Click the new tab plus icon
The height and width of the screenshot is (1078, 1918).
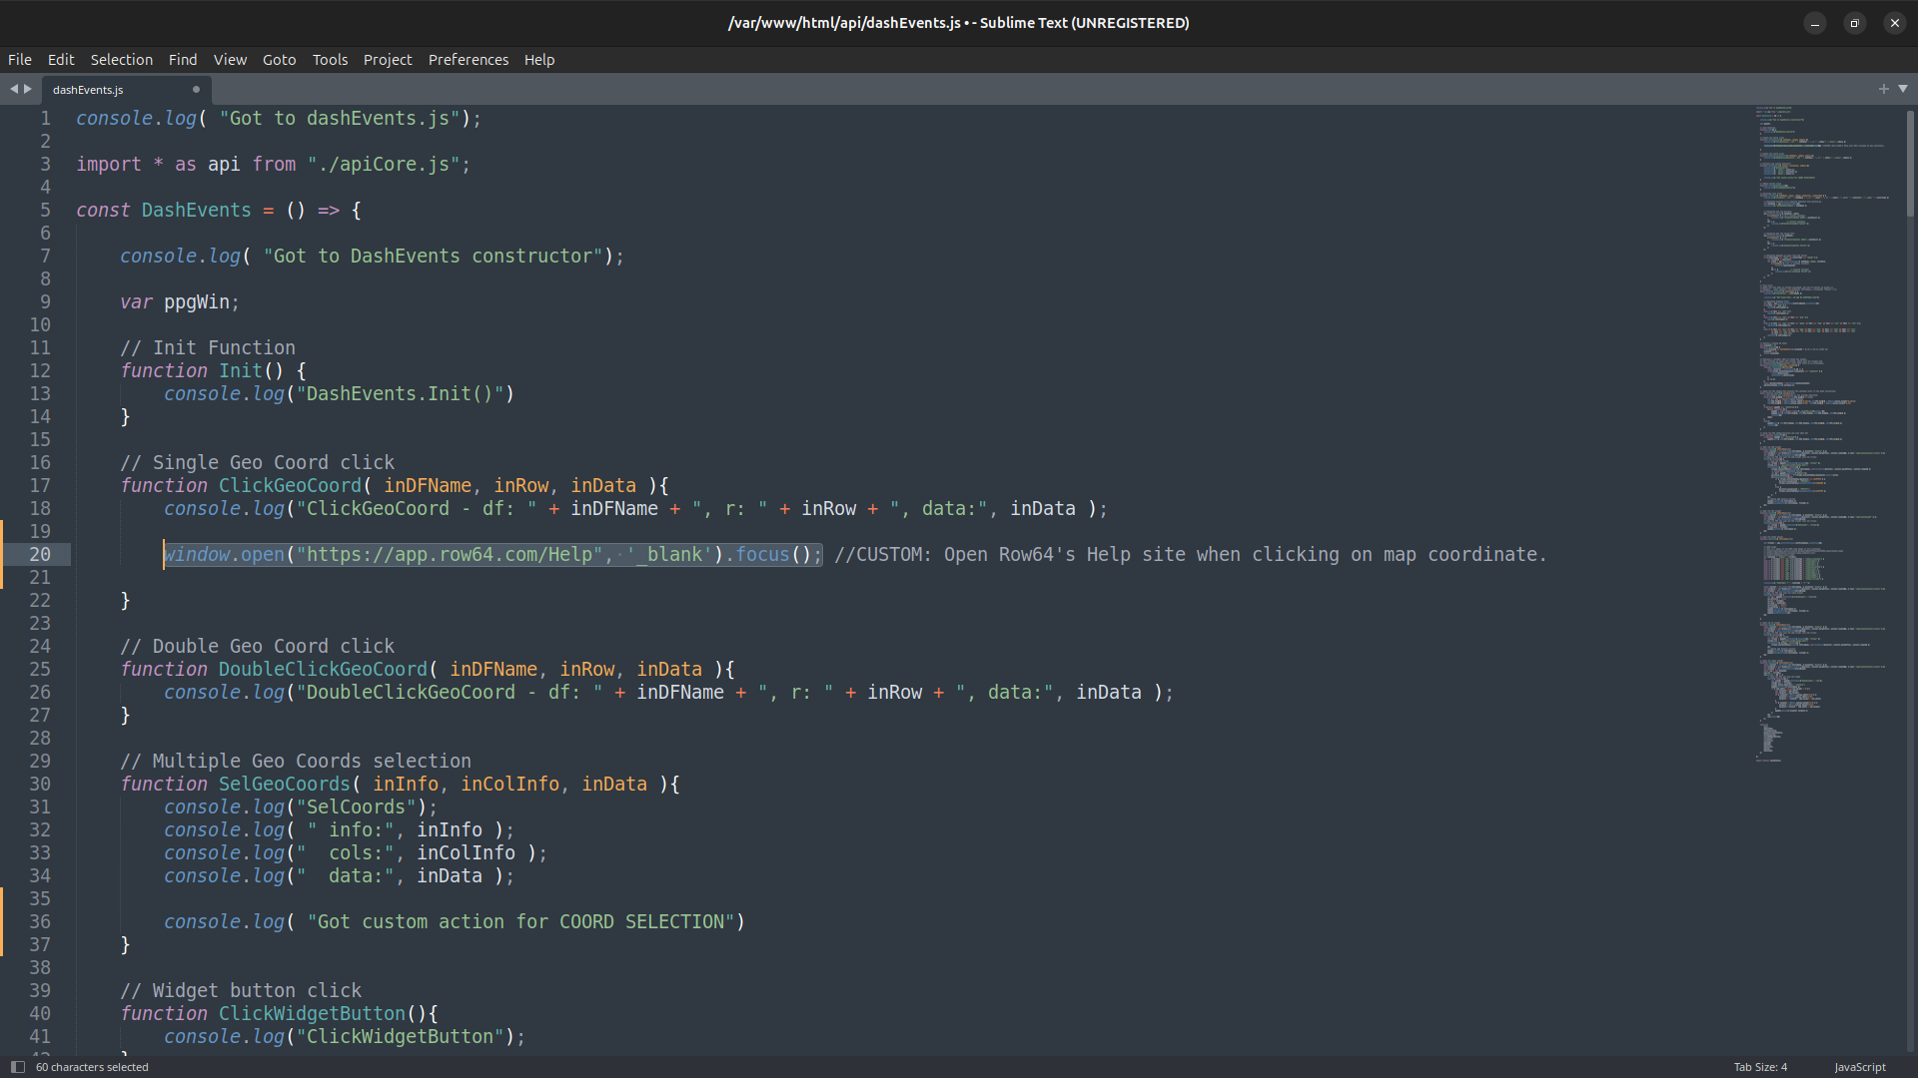tap(1883, 89)
